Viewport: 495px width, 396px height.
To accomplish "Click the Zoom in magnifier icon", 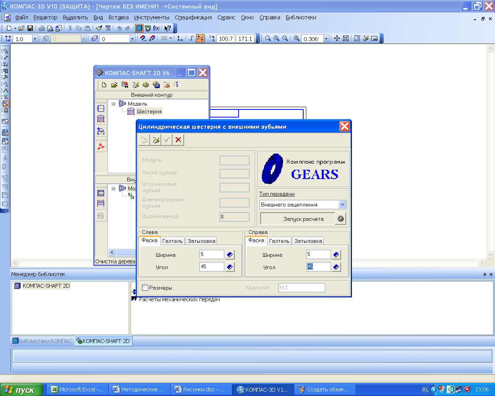I will pos(277,39).
